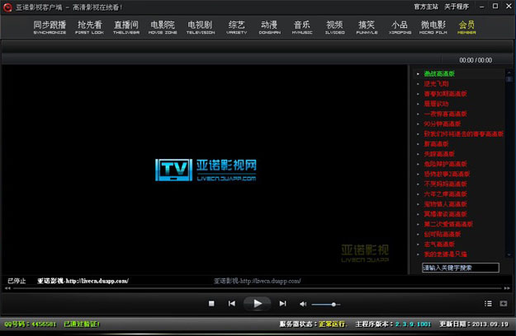Open the 同步跟播 tab
Screen dimensions: 516x336
tap(50, 27)
